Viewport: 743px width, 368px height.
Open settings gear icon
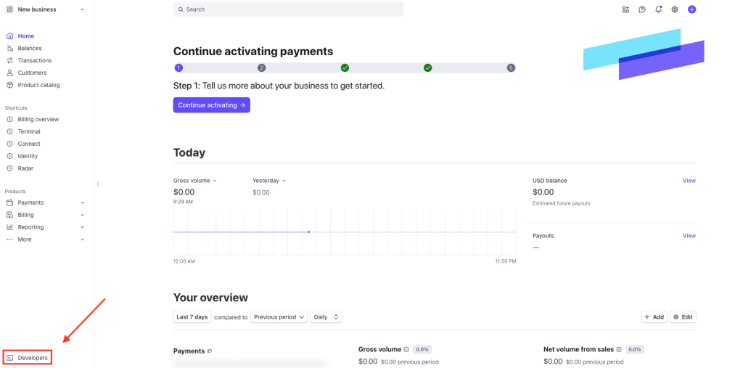[x=675, y=9]
